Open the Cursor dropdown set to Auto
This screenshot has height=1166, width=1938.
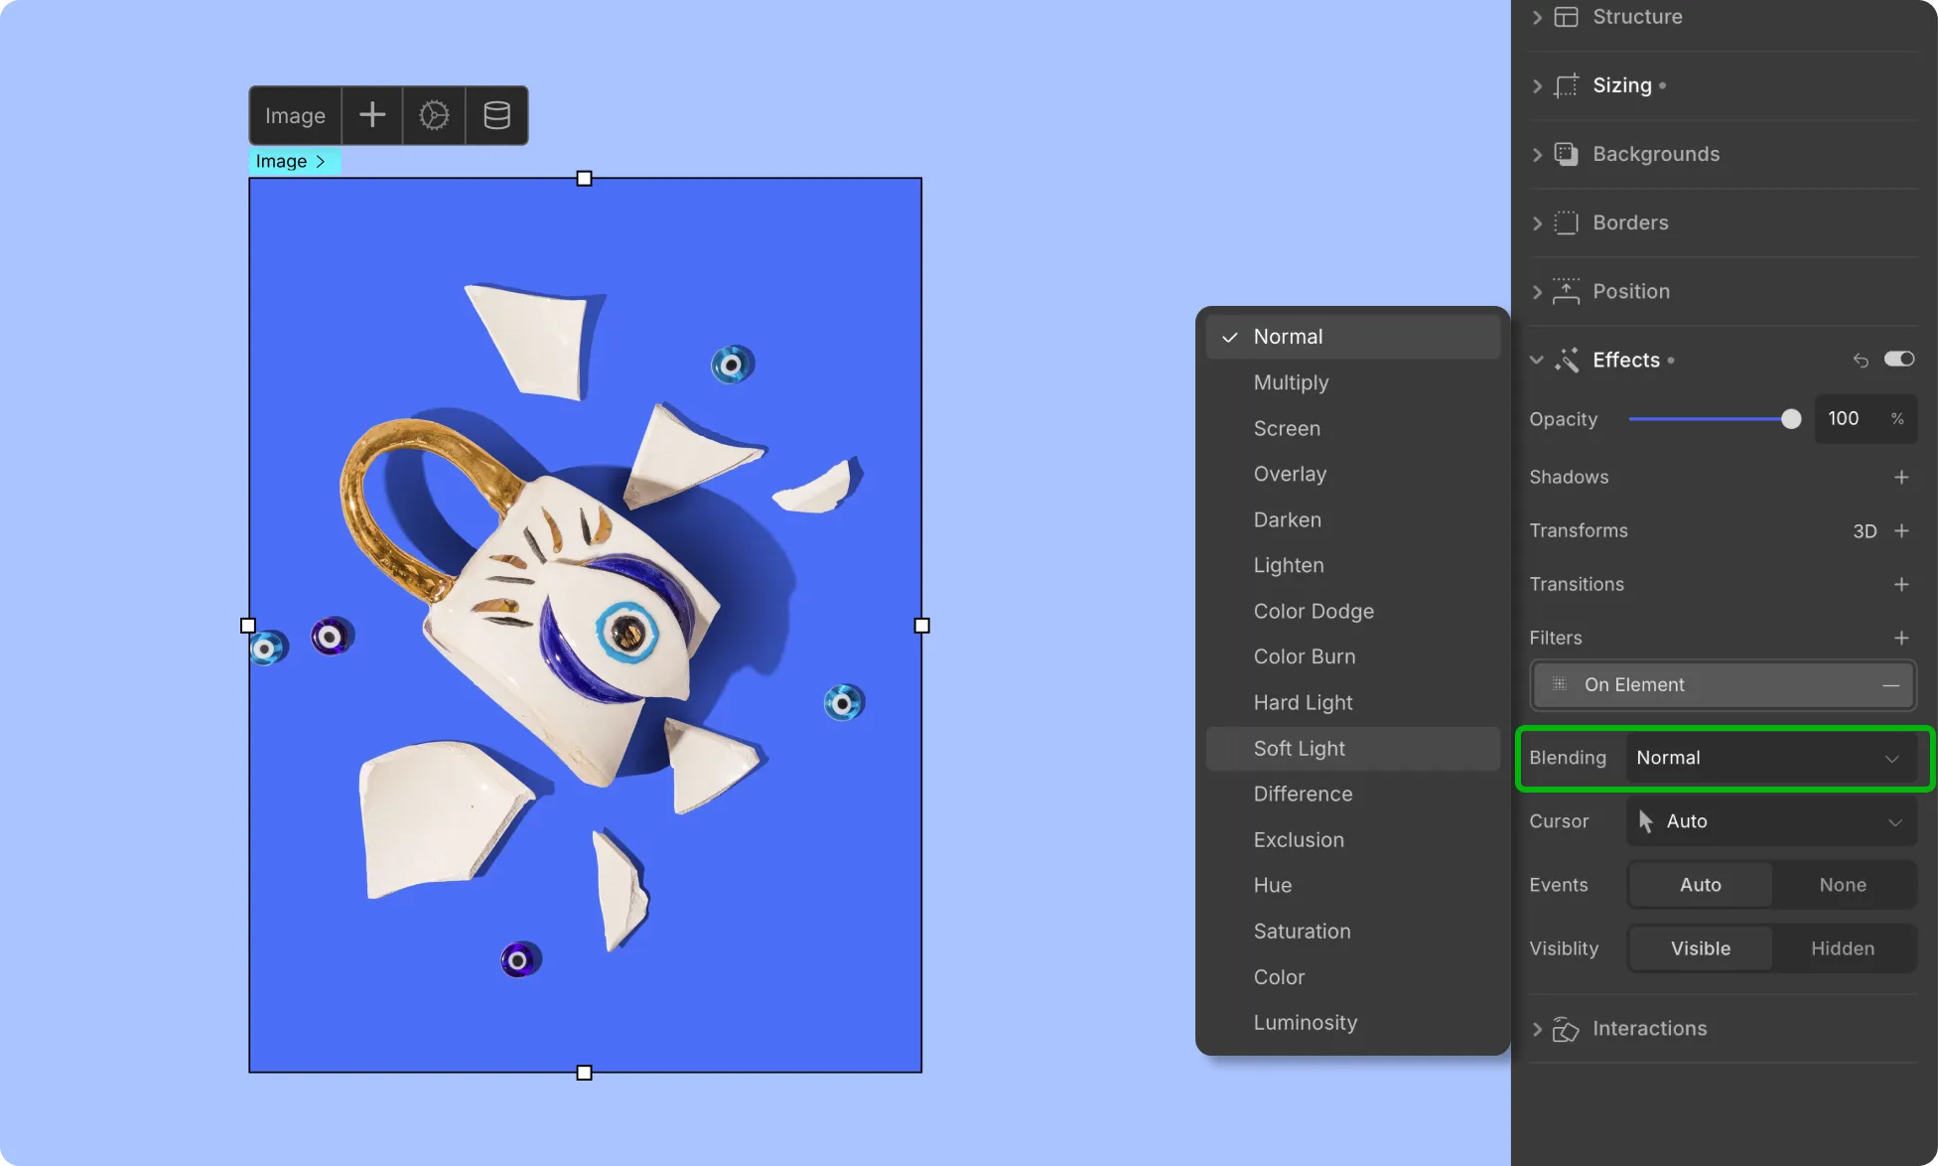(1771, 821)
